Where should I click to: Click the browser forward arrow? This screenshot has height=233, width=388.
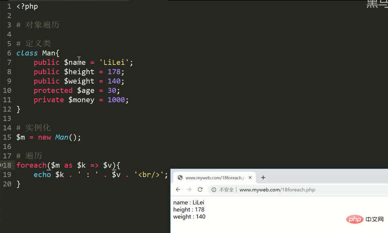(x=189, y=189)
